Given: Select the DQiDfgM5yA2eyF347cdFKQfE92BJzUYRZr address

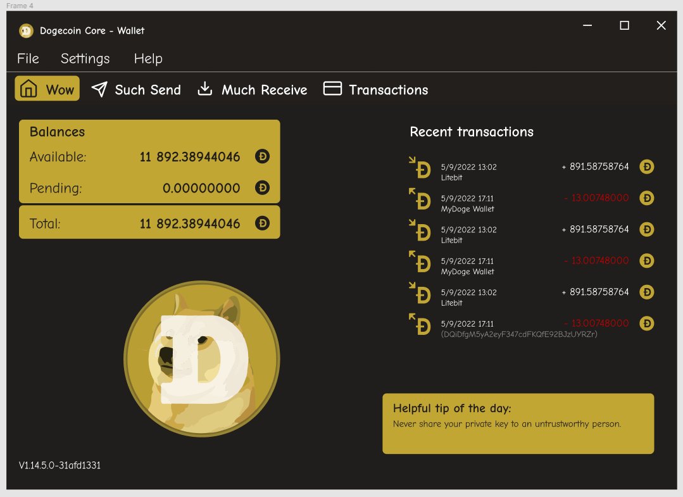Looking at the screenshot, I should 519,334.
